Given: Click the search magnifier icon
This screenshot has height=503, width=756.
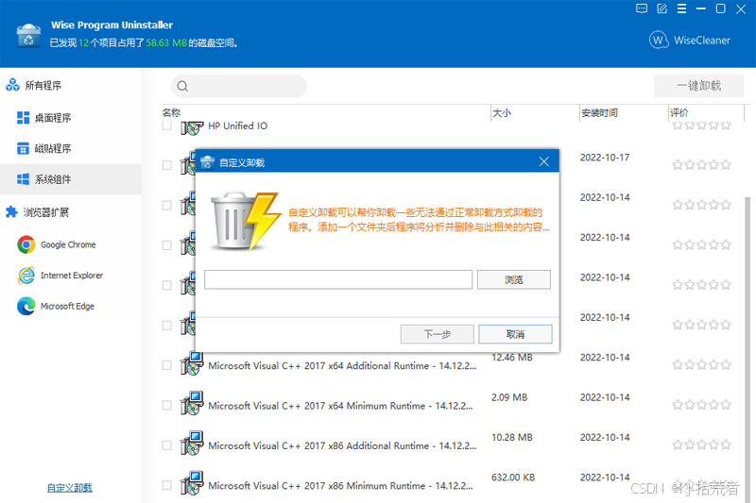Looking at the screenshot, I should pyautogui.click(x=182, y=86).
